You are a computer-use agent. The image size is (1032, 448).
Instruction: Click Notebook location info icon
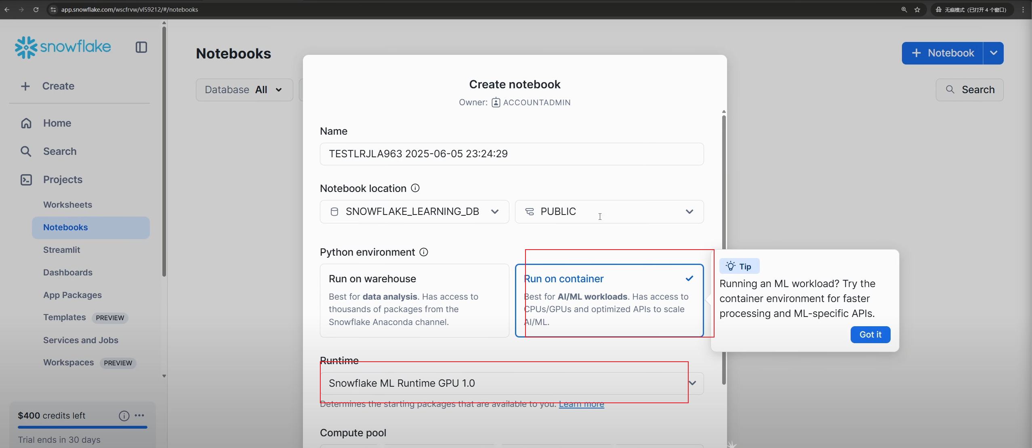(415, 188)
